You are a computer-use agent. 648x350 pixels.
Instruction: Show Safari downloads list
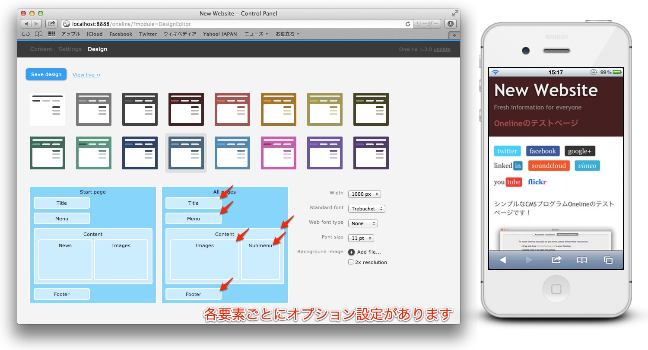click(451, 24)
